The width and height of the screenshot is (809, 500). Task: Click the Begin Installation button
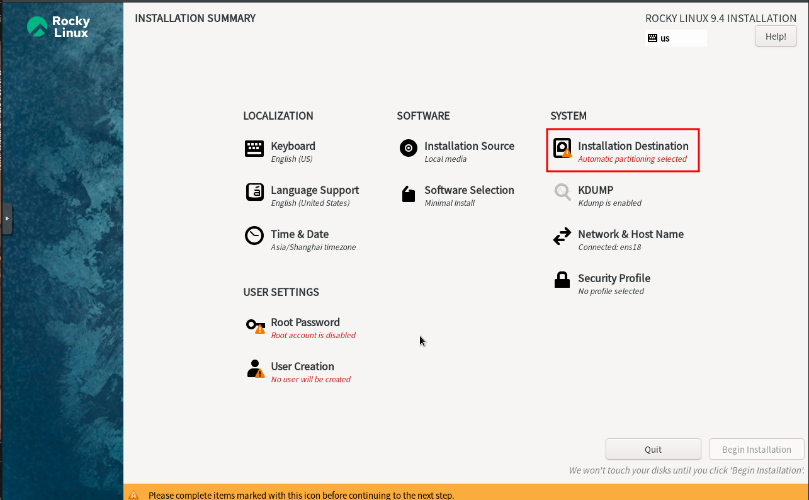[756, 450]
